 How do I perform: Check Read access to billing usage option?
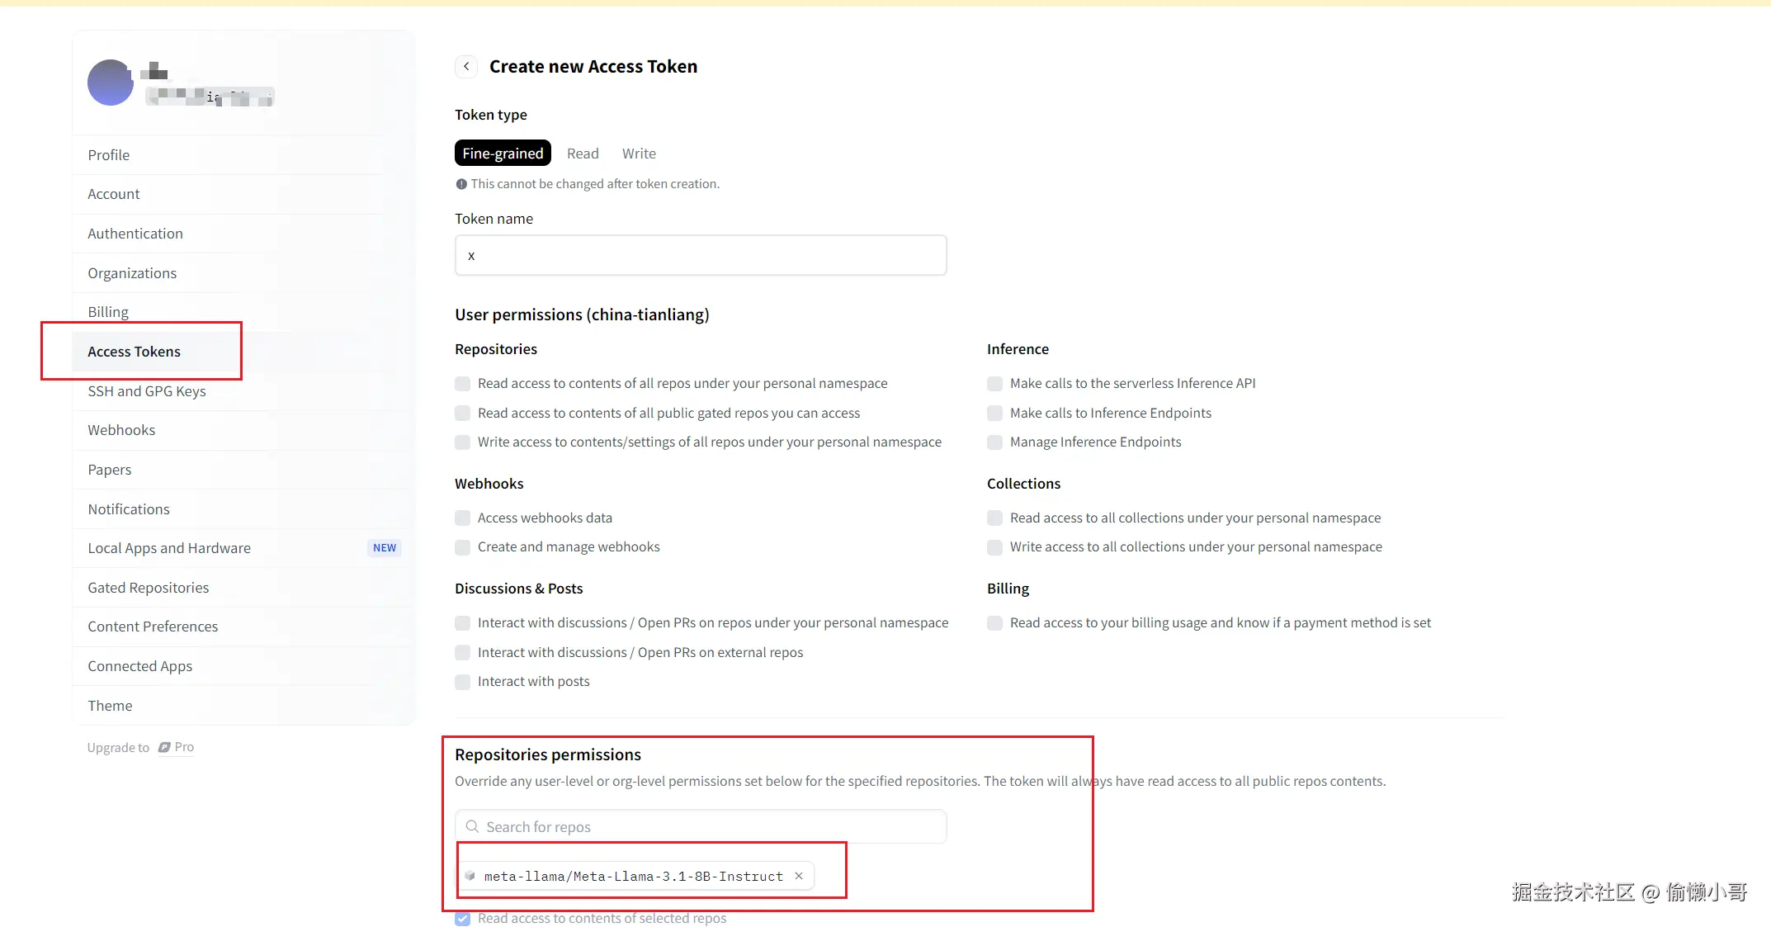995,623
